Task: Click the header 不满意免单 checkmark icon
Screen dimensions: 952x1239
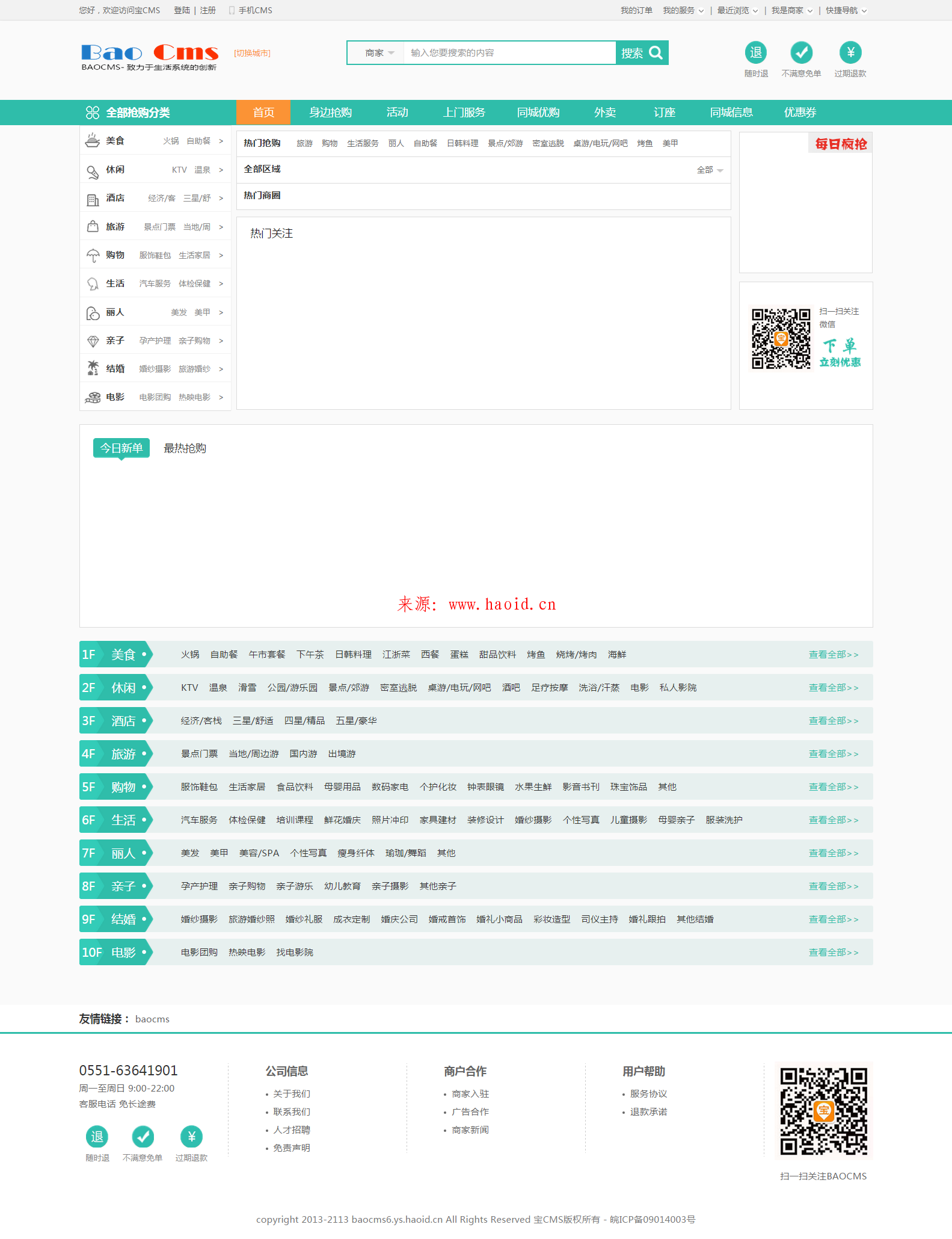Action: (801, 52)
